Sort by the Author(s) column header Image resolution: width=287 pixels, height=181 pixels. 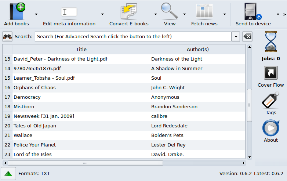[197, 49]
